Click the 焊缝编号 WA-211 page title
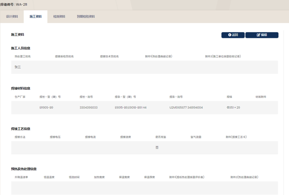289x195 pixels. click(x=14, y=5)
